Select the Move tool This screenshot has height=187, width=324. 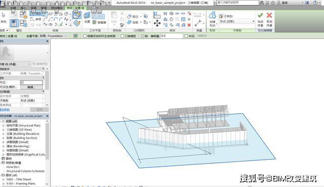(x=157, y=23)
